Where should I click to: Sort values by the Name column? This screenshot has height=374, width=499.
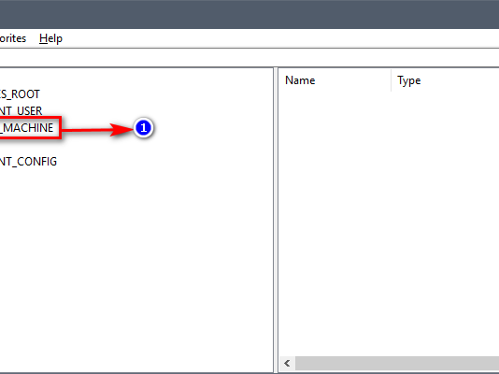pyautogui.click(x=335, y=80)
